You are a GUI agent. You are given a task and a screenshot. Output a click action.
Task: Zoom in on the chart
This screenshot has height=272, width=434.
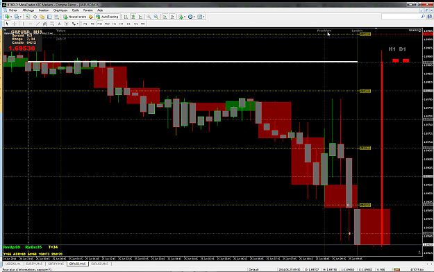click(149, 17)
